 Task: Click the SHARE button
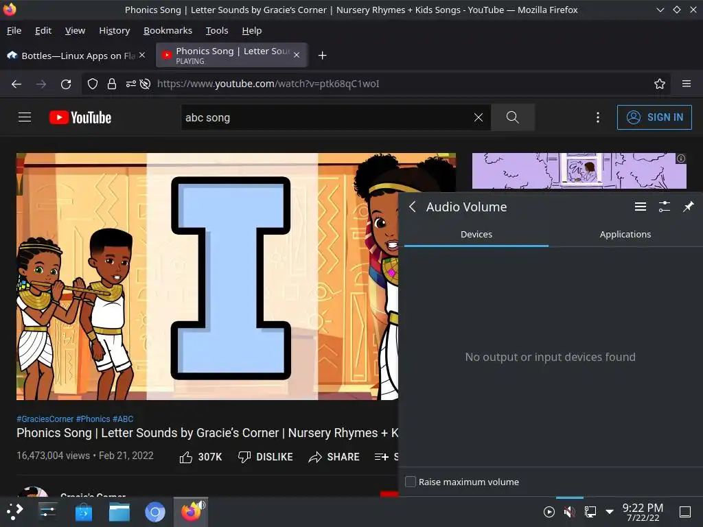pos(334,456)
